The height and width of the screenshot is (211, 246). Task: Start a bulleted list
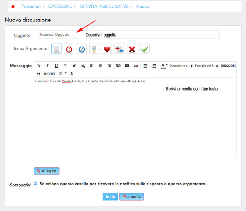click(x=145, y=66)
